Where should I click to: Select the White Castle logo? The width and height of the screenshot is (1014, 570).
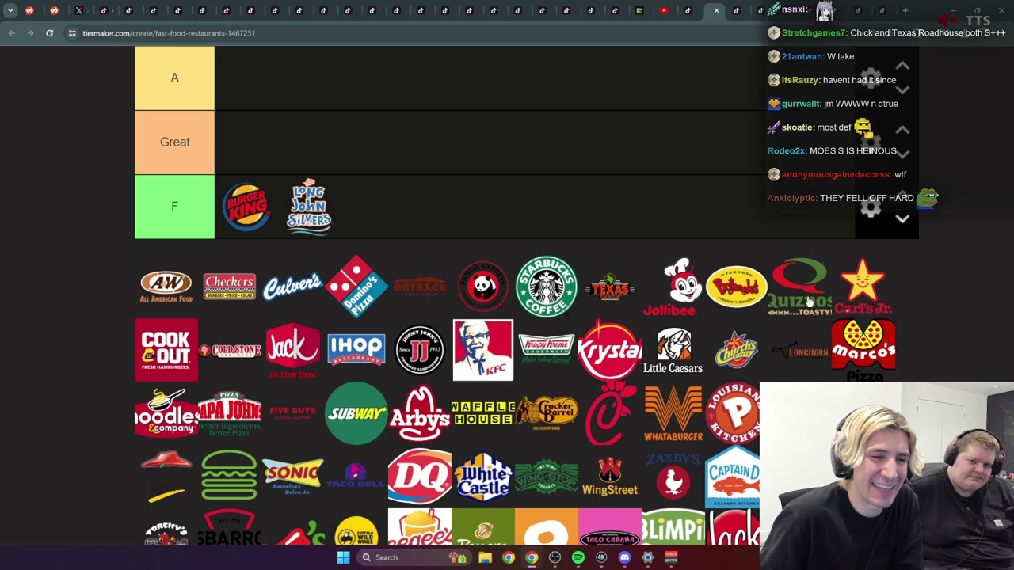483,477
